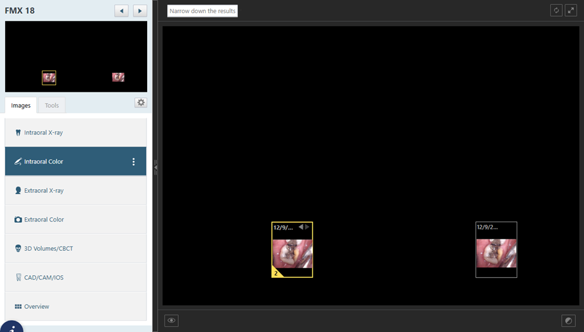This screenshot has width=584, height=332.
Task: Click the tooth icon beside Intraoral X-ray
Action: (x=18, y=132)
